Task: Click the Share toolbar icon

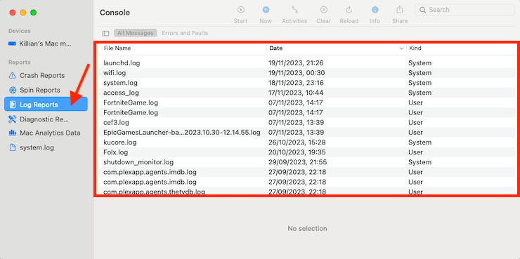Action: pyautogui.click(x=400, y=10)
